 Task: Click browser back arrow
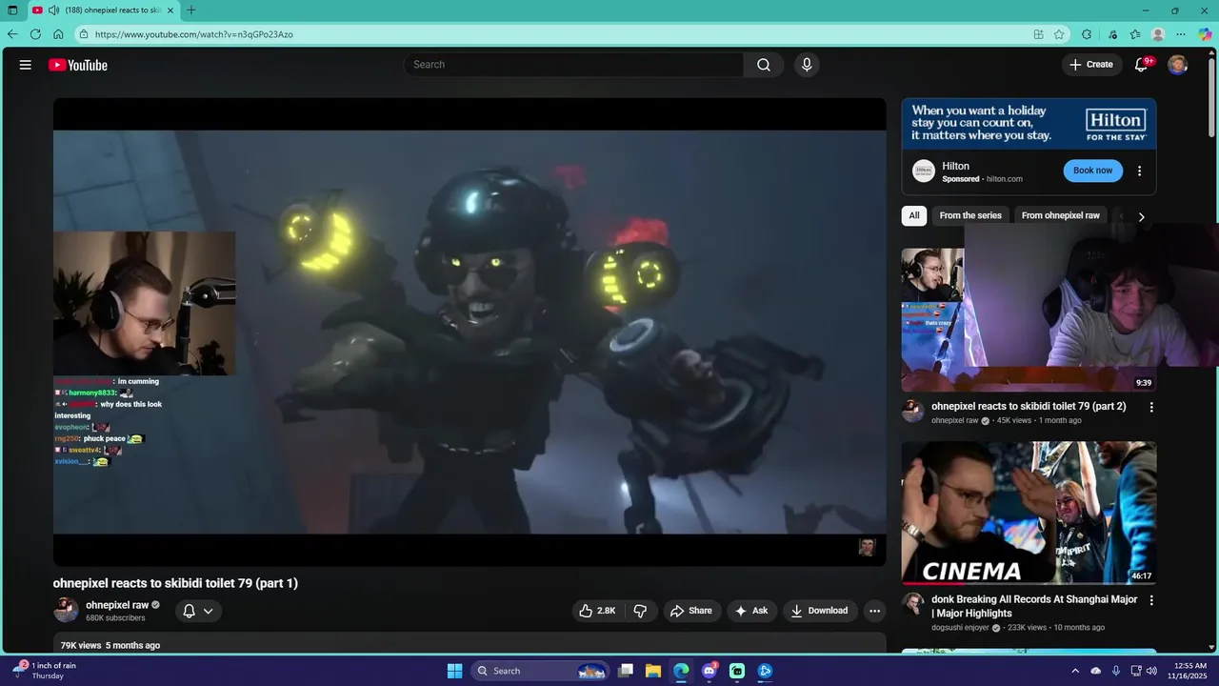(12, 34)
